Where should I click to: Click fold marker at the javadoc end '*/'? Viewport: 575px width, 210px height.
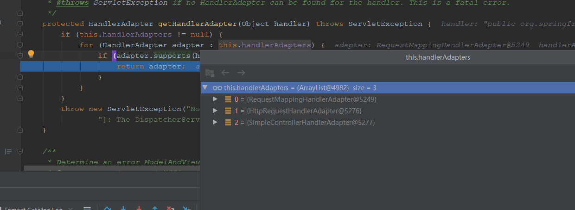click(20, 13)
